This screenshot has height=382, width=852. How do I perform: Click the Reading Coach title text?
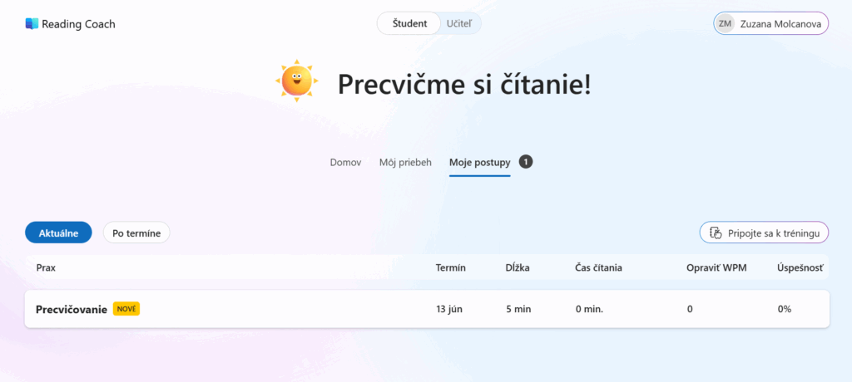pyautogui.click(x=78, y=24)
